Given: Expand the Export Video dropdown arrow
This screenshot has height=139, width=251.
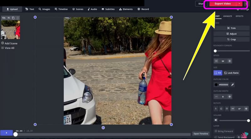Looking at the screenshot, I should (239, 4).
